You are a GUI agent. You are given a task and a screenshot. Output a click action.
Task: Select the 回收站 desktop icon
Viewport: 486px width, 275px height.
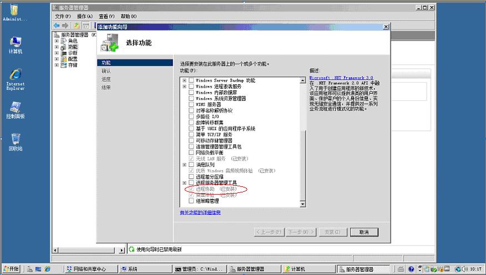[15, 142]
